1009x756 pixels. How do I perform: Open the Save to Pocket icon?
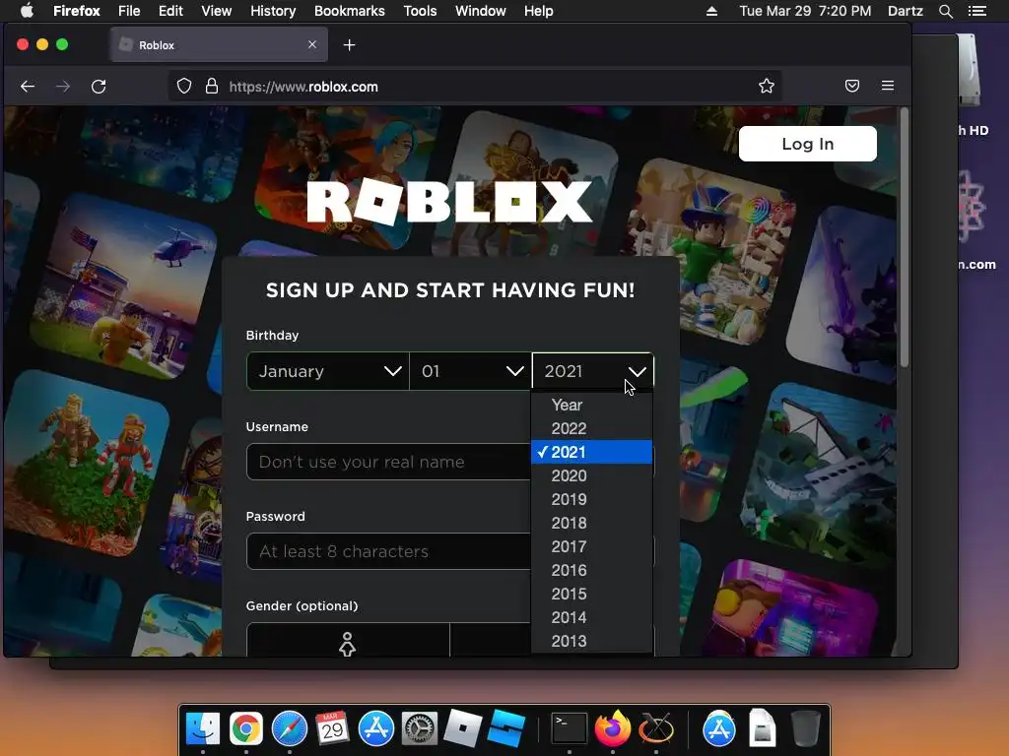click(852, 87)
